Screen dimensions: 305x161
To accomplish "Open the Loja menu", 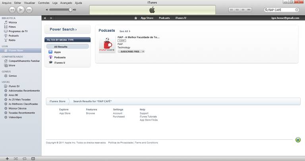I will click(55, 3).
